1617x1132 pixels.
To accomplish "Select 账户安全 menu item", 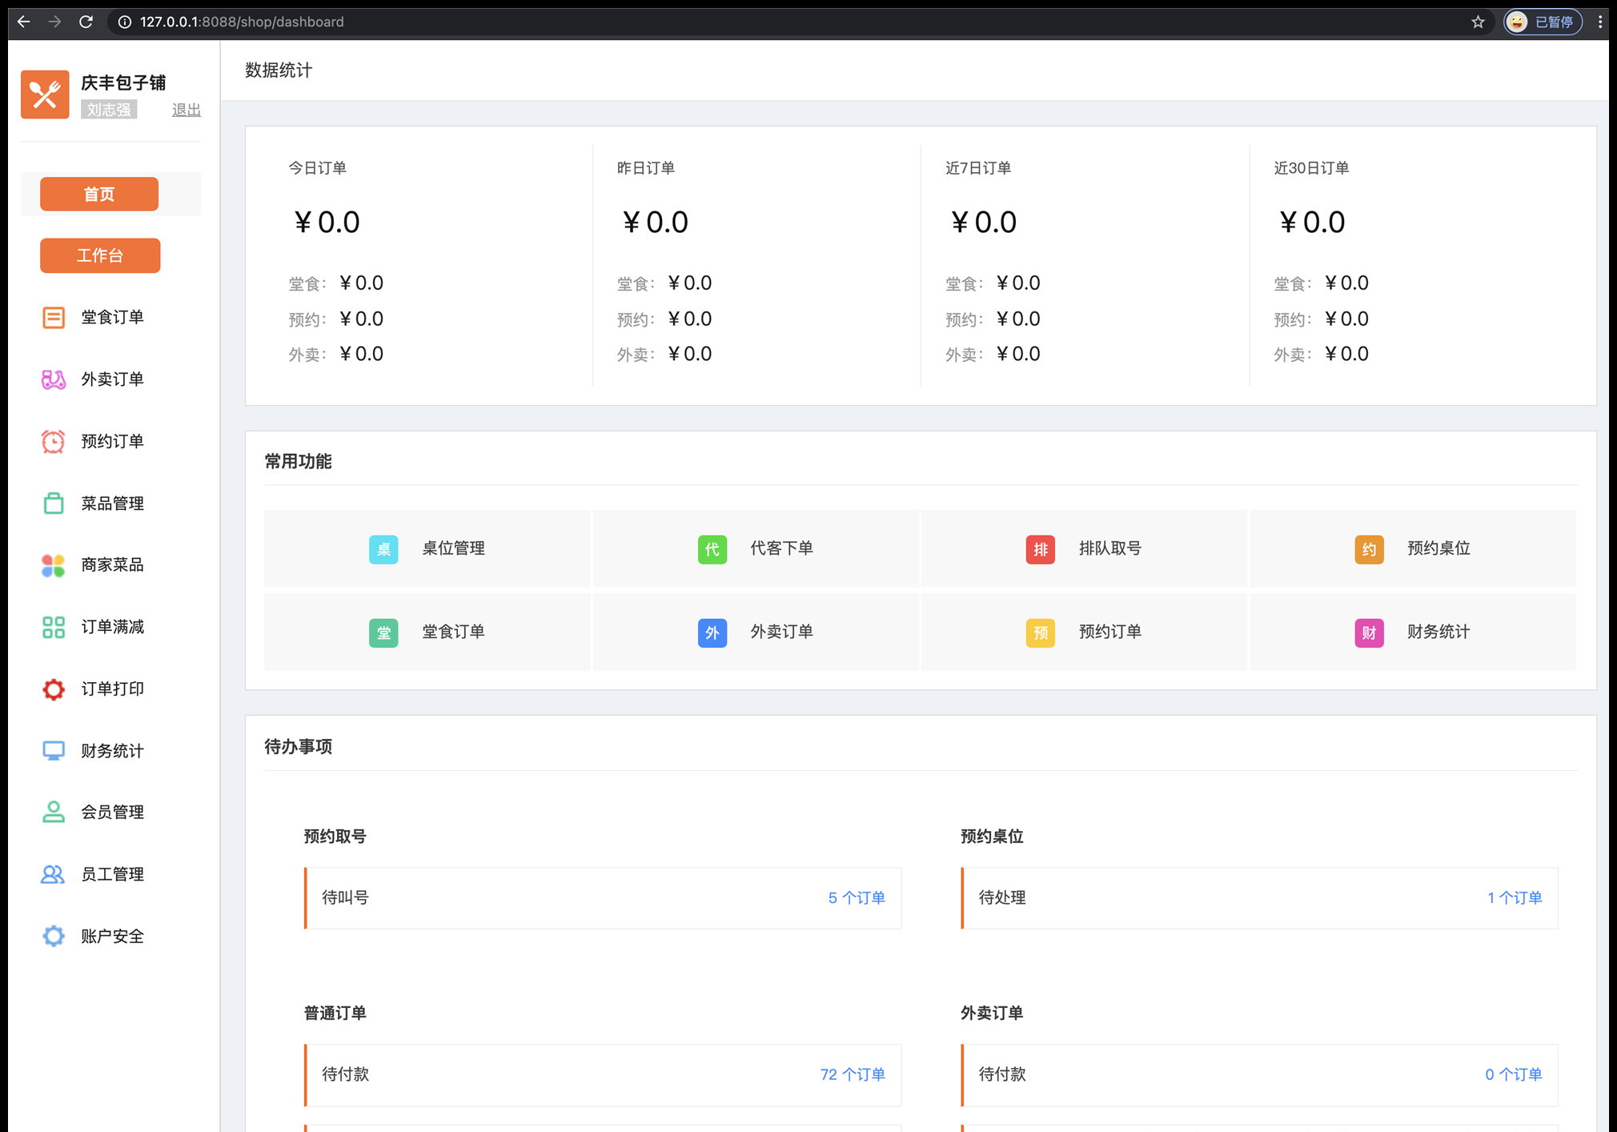I will click(x=112, y=936).
